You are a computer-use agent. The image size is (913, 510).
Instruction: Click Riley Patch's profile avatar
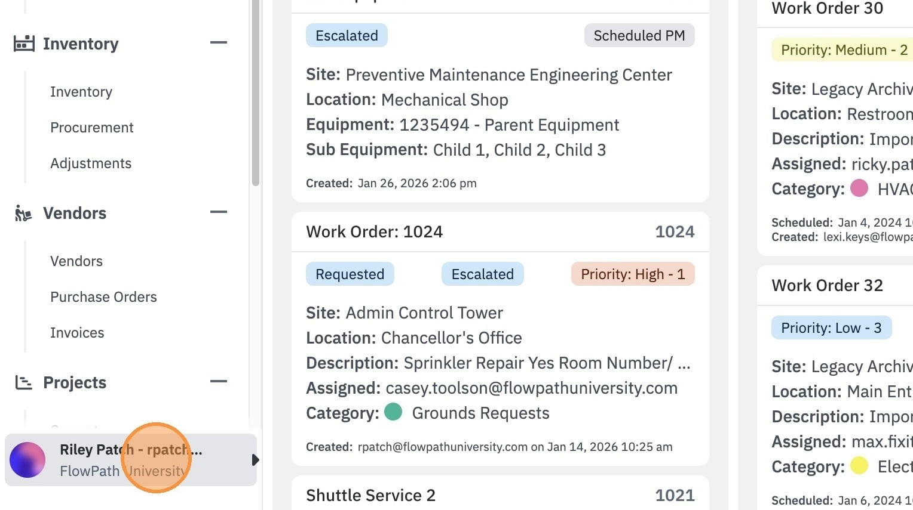[x=27, y=460]
